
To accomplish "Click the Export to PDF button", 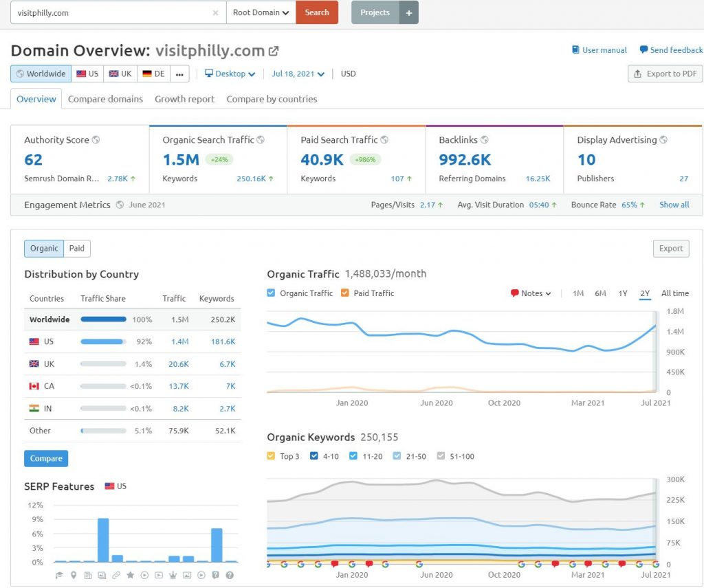I will 665,74.
